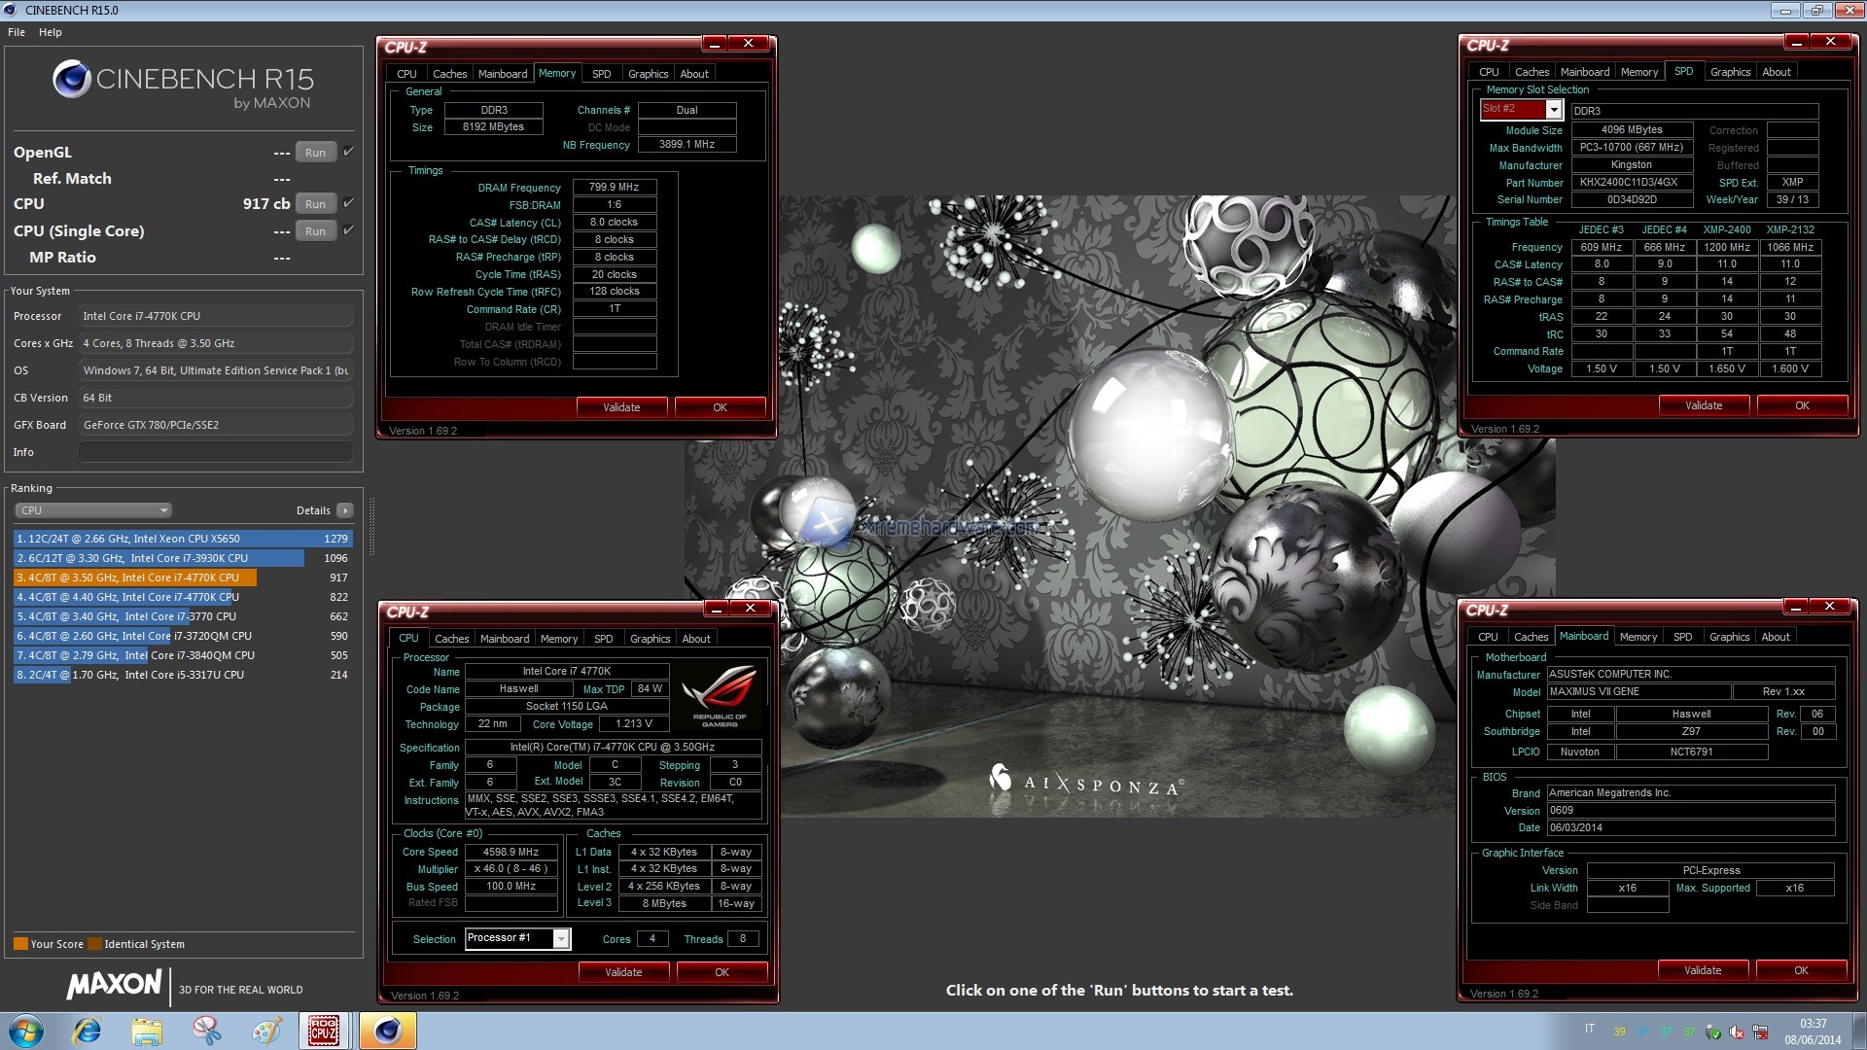Screen dimensions: 1867x1050
Task: Click the ROG CPU-Z taskbar icon
Action: click(x=324, y=1031)
